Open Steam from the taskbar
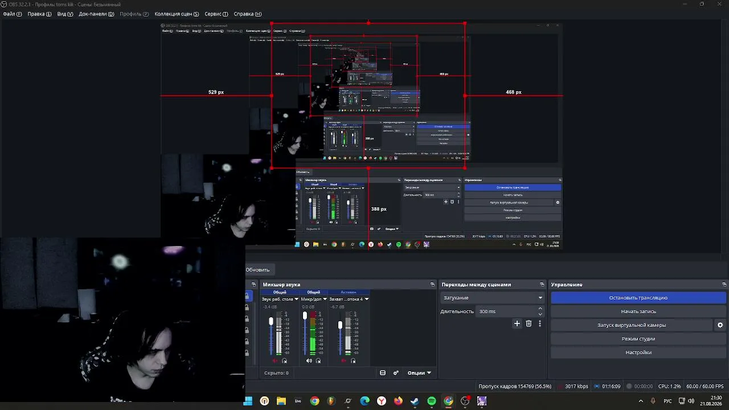Viewport: 729px width, 410px height. [415, 401]
